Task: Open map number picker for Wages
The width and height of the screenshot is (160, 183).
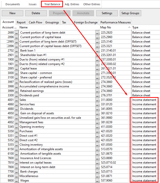Action: tap(97, 181)
